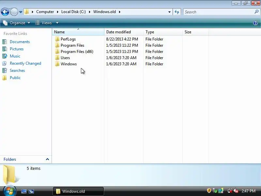Image resolution: width=261 pixels, height=196 pixels.
Task: Sort by Size column header
Action: (x=195, y=32)
